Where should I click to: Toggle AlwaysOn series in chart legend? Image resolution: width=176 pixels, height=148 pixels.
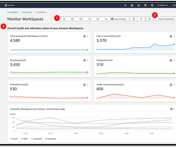pos(37,139)
